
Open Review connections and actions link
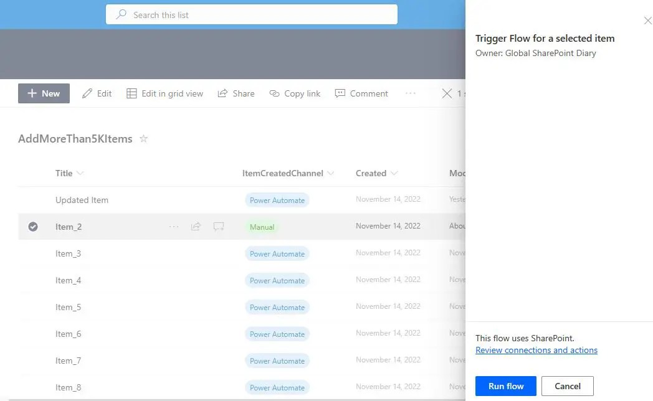tap(536, 350)
